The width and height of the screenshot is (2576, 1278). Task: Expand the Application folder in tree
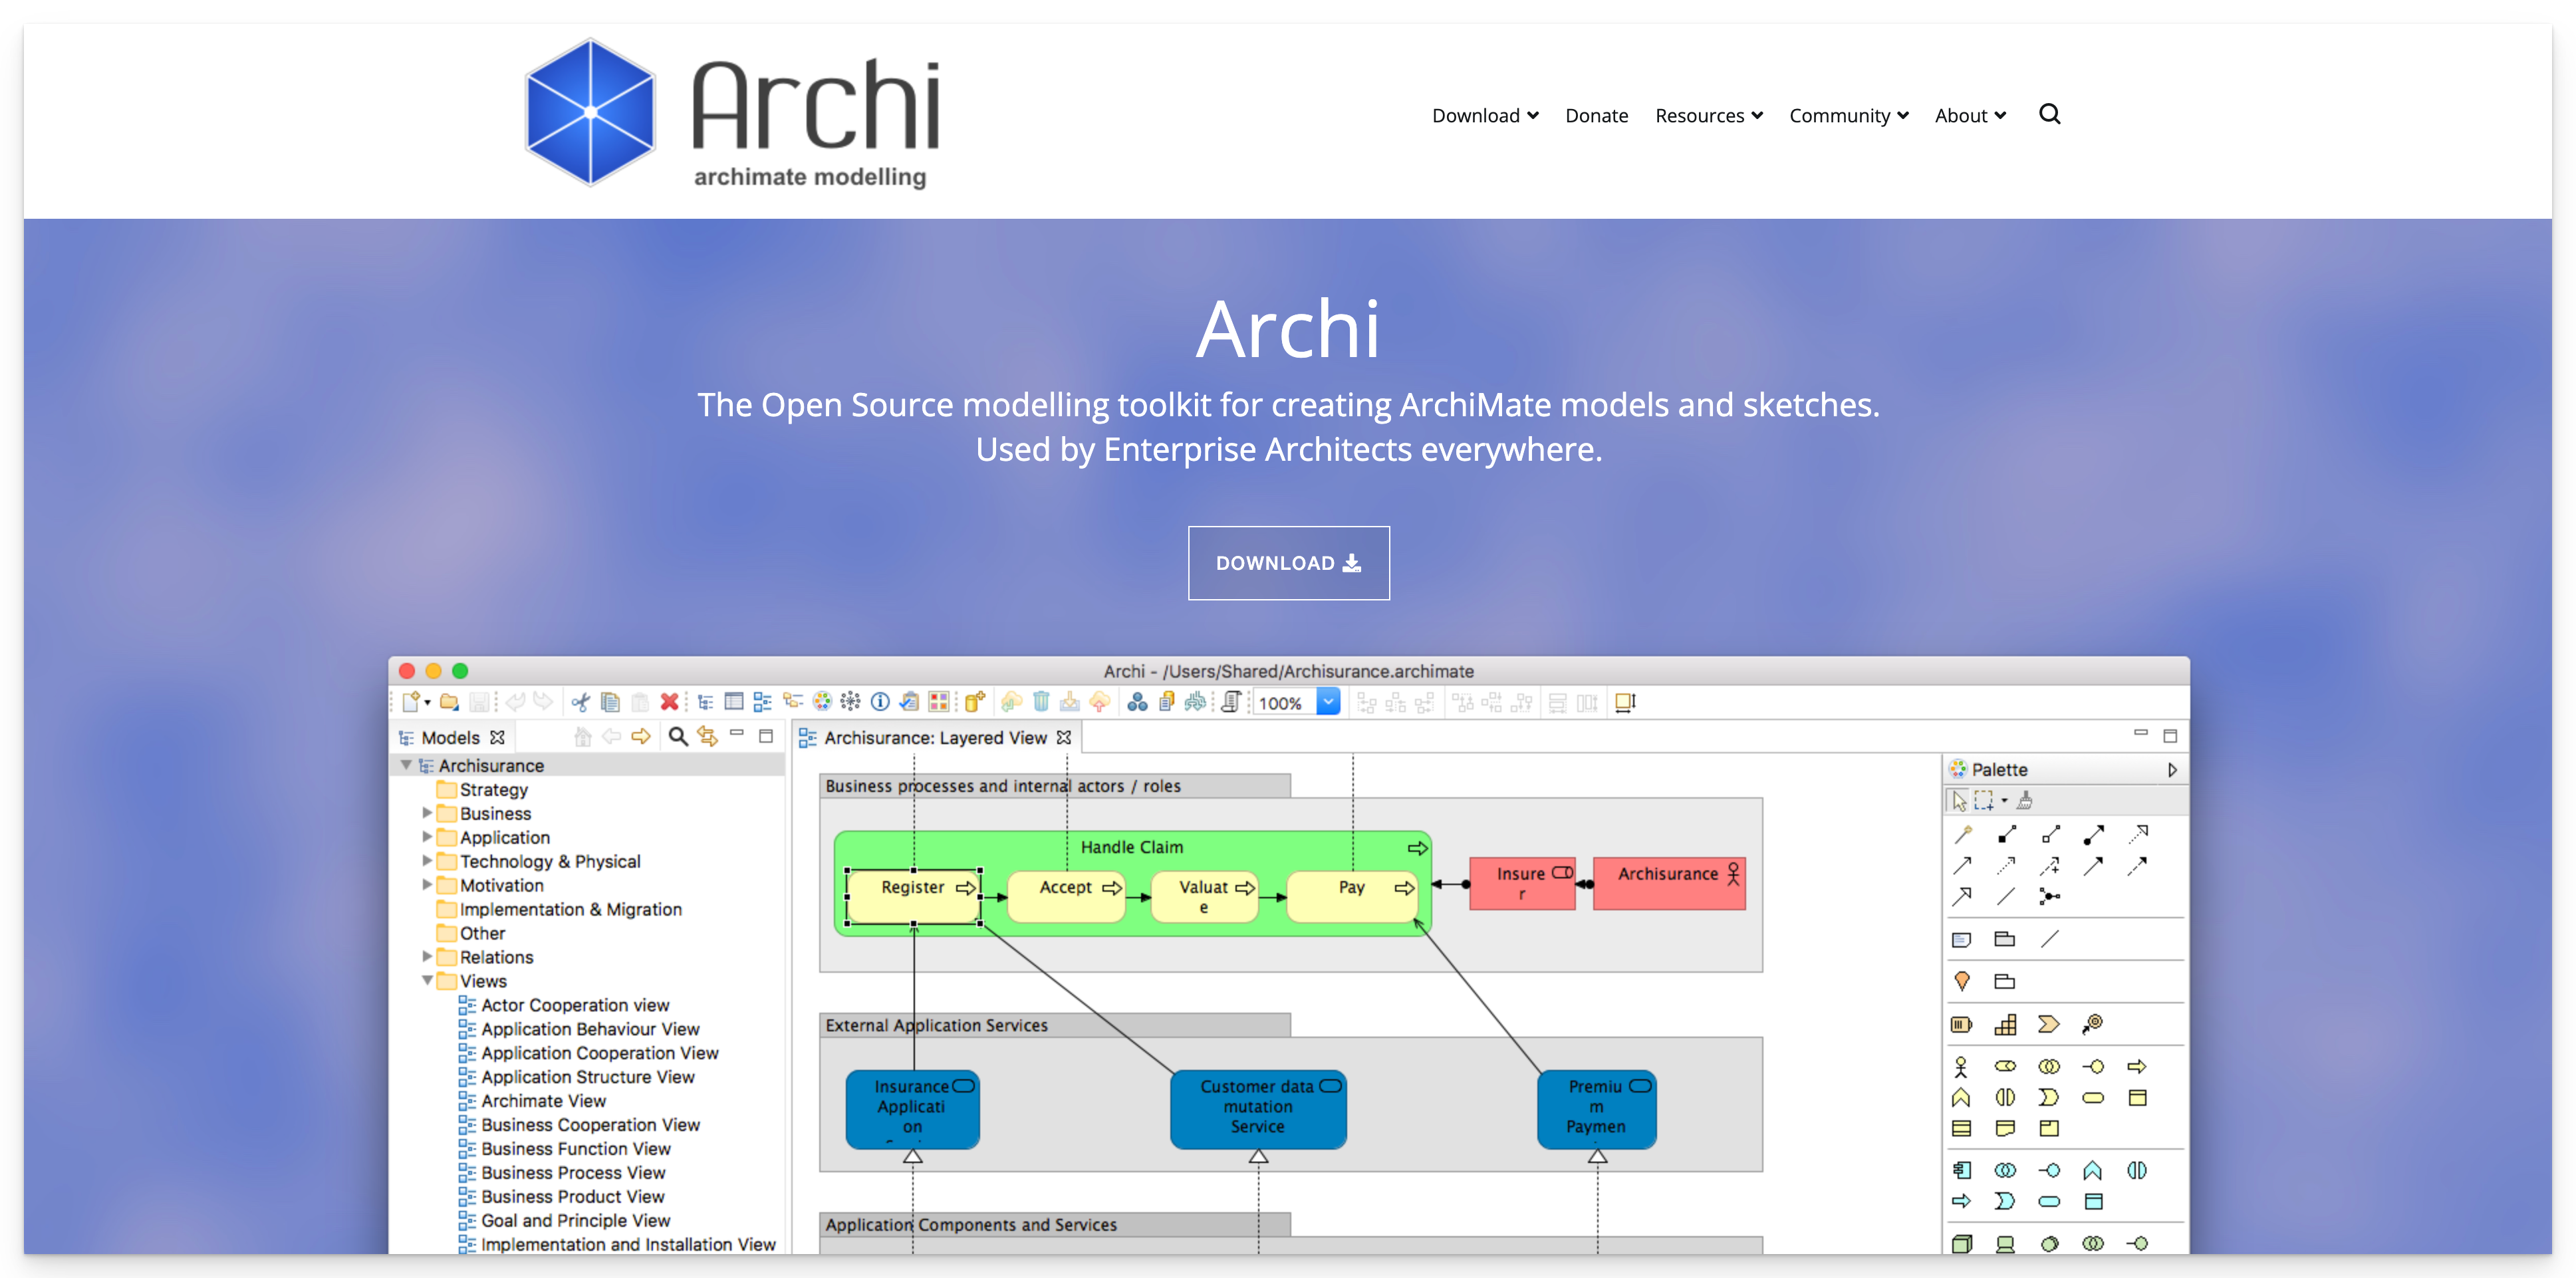(x=427, y=837)
